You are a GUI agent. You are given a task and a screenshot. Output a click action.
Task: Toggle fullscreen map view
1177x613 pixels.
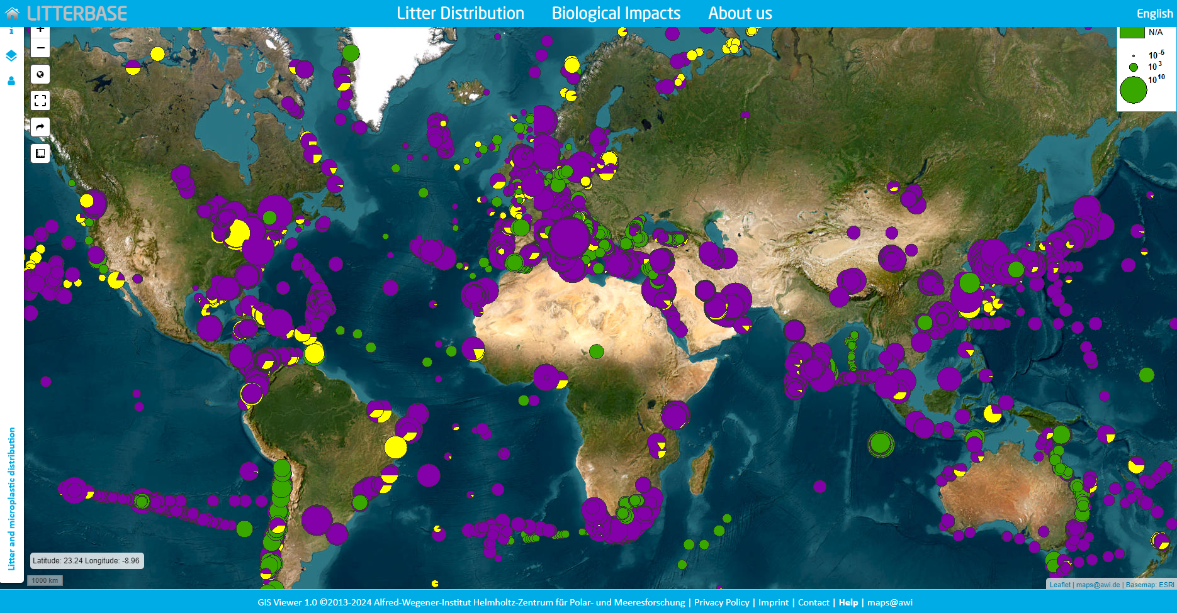[x=40, y=101]
